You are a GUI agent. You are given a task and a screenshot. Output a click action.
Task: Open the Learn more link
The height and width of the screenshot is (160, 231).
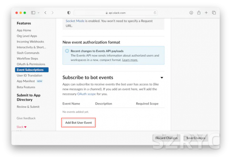(130, 60)
